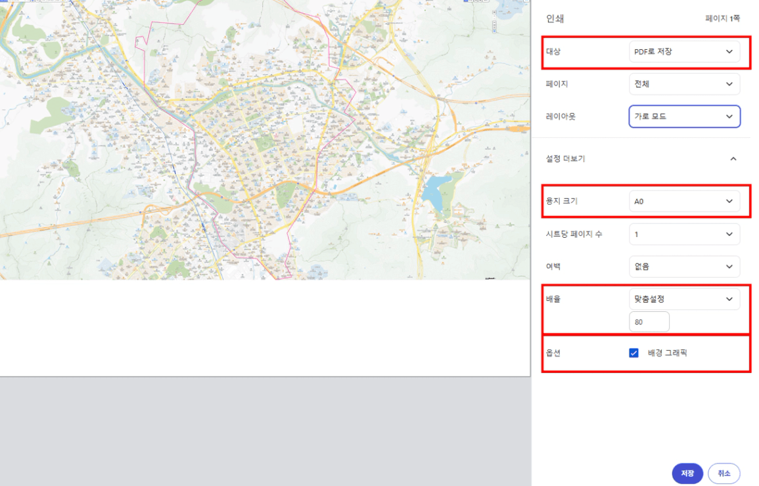Viewport: 759px width, 486px height.
Task: Open the 페이지 dropdown showing 전체
Action: point(683,84)
